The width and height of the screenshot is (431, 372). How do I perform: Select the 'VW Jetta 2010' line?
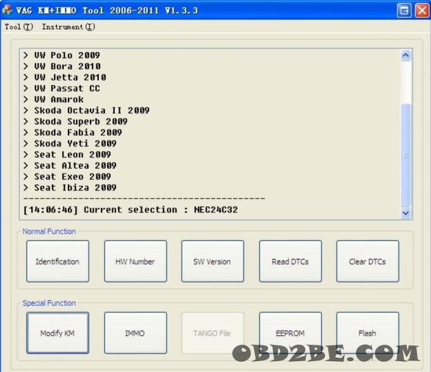(65, 77)
